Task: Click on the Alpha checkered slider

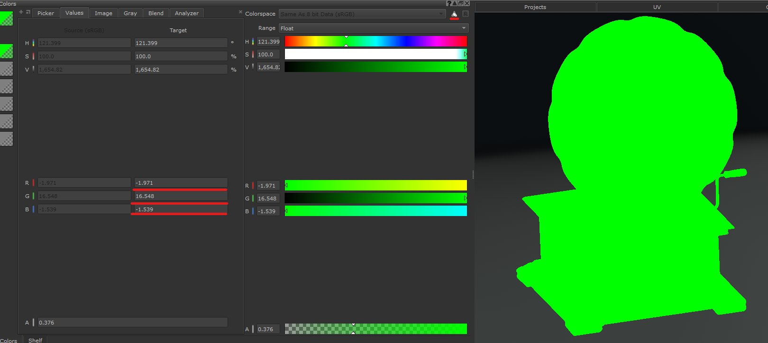Action: pos(375,329)
